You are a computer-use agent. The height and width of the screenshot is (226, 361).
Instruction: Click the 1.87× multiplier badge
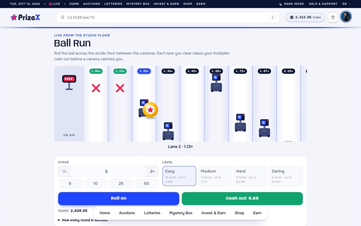[264, 71]
